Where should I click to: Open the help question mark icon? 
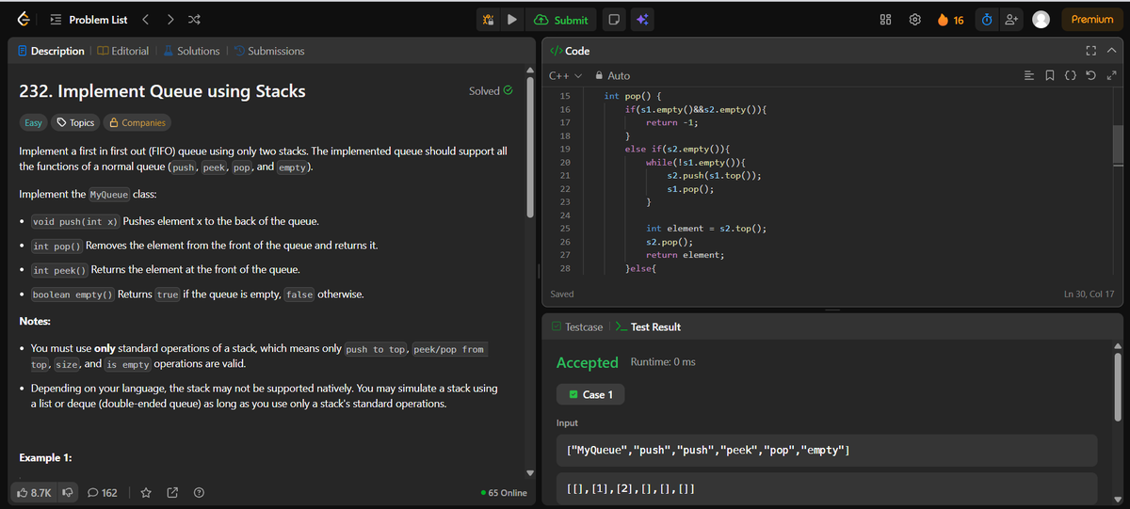click(199, 492)
